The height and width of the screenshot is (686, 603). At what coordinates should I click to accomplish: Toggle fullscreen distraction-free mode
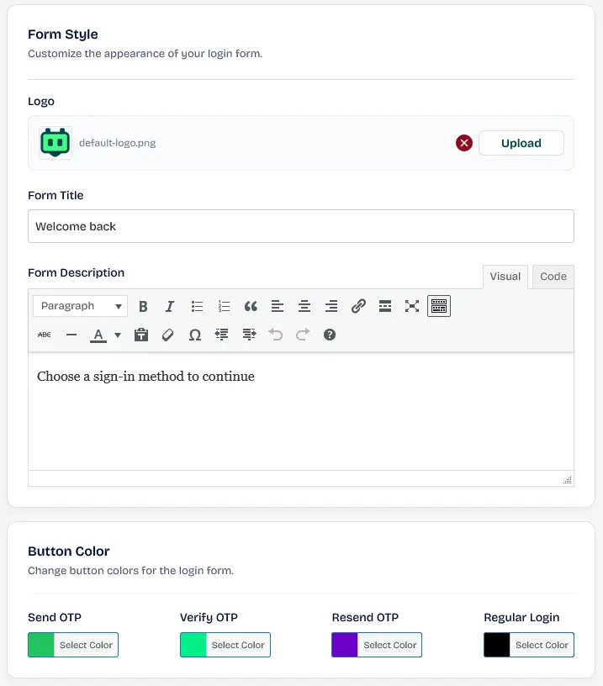(x=412, y=306)
